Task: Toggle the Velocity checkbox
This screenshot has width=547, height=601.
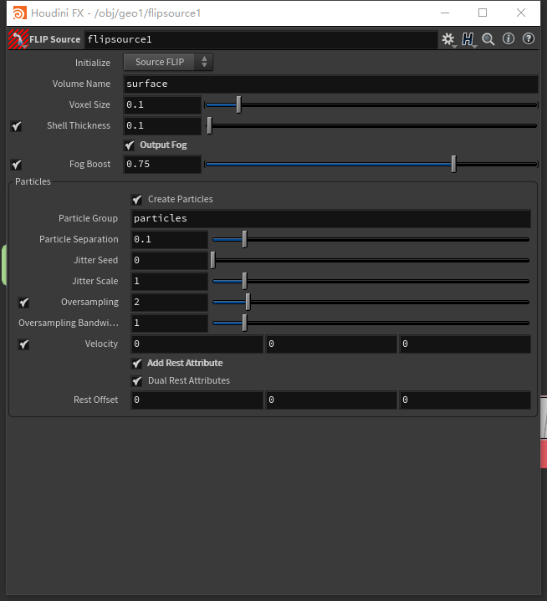Action: click(x=23, y=344)
